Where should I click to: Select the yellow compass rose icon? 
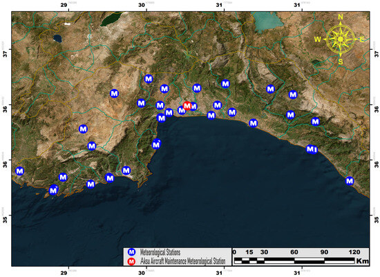pyautogui.click(x=341, y=39)
